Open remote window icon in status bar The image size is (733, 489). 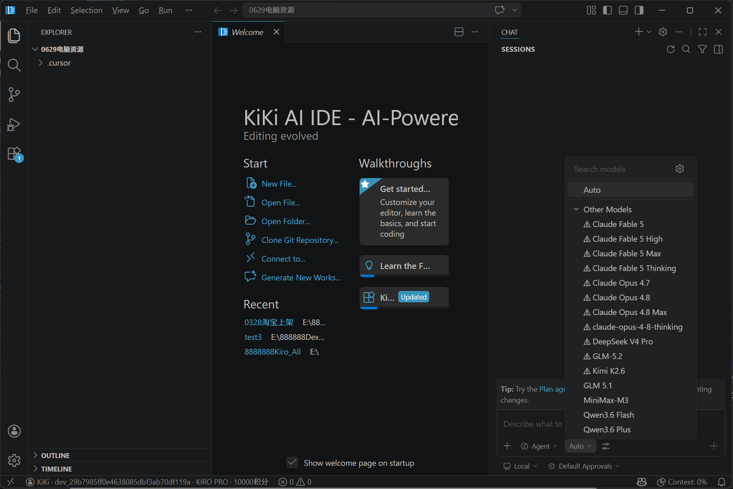(11, 482)
